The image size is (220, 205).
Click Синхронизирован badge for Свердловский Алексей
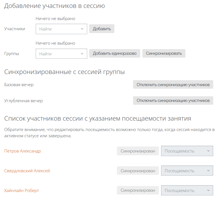click(x=138, y=171)
